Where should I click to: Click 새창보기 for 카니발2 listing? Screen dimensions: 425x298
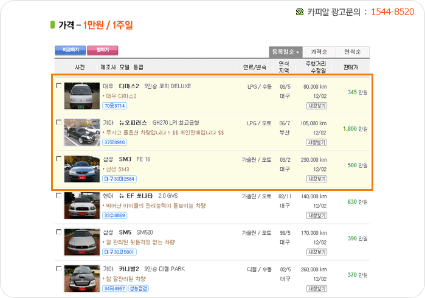316,288
